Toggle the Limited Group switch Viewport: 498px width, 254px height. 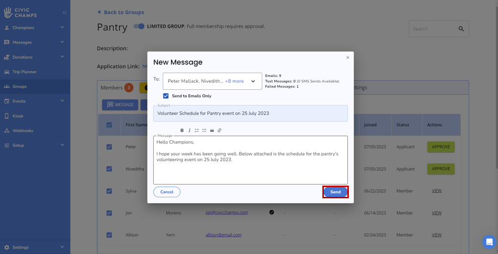[x=139, y=26]
